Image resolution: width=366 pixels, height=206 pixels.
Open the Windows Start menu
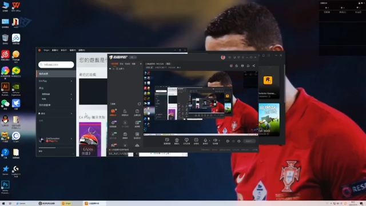(x=3, y=204)
